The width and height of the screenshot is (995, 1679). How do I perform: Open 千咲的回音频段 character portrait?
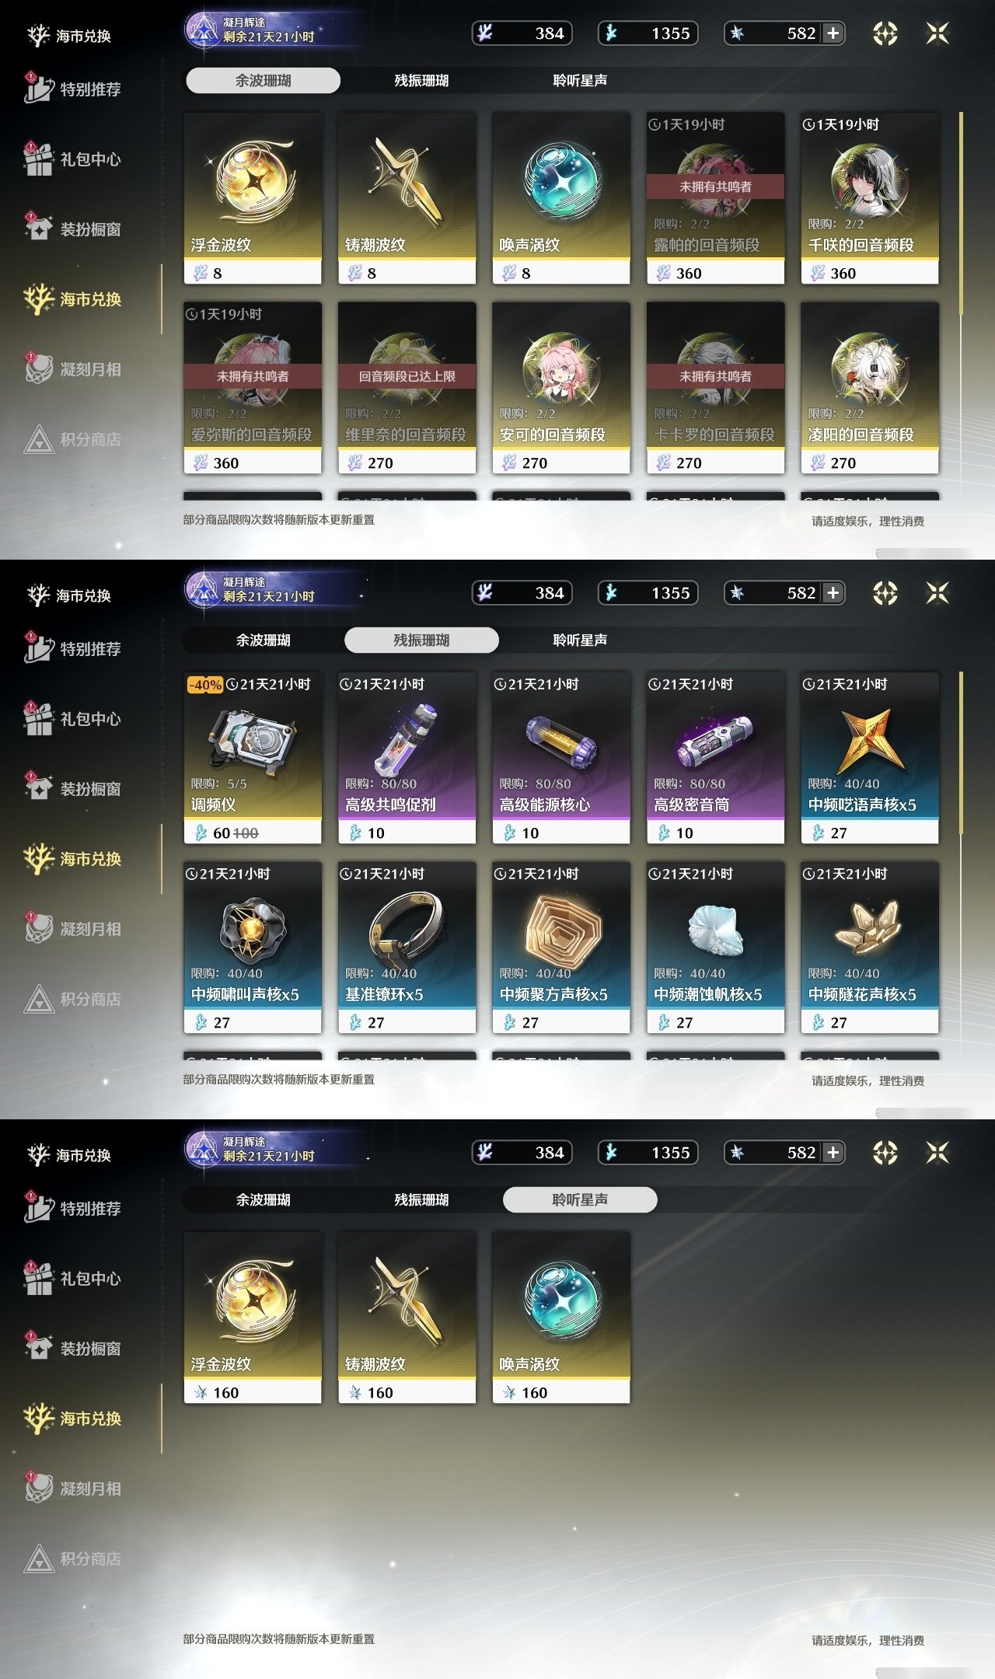(869, 180)
